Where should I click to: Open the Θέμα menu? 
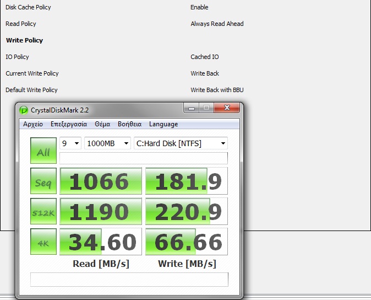[102, 124]
